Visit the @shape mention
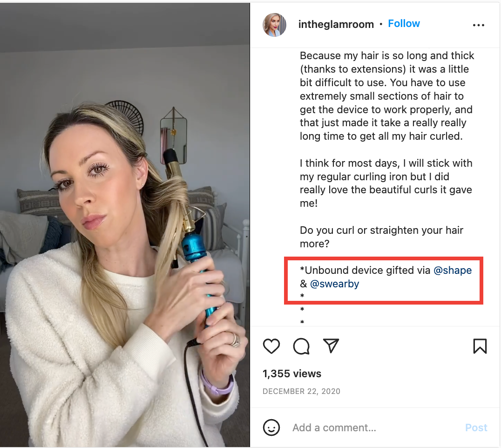 click(453, 270)
